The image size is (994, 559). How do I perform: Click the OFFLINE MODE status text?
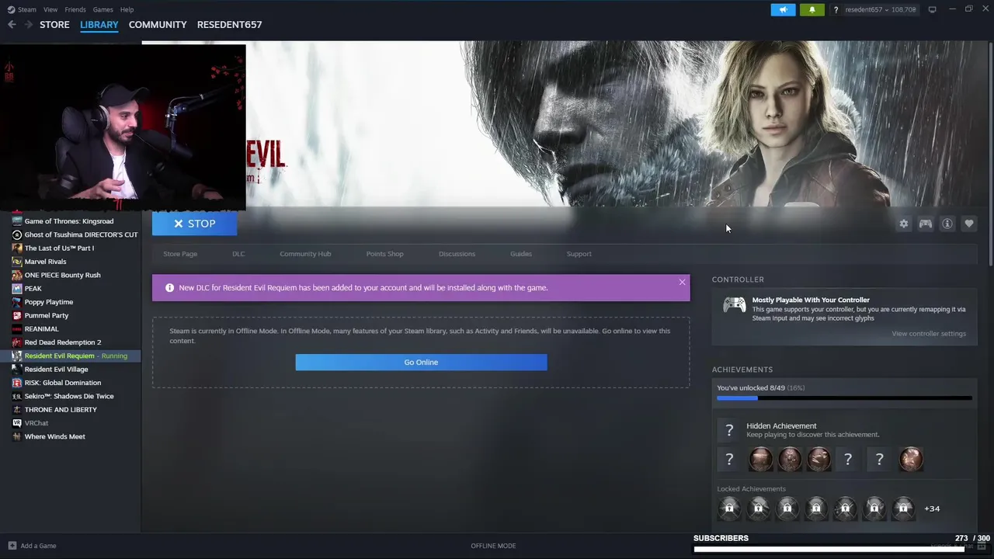[493, 546]
